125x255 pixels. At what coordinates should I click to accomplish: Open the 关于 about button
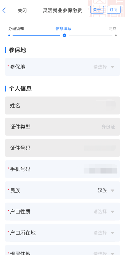pos(97,10)
